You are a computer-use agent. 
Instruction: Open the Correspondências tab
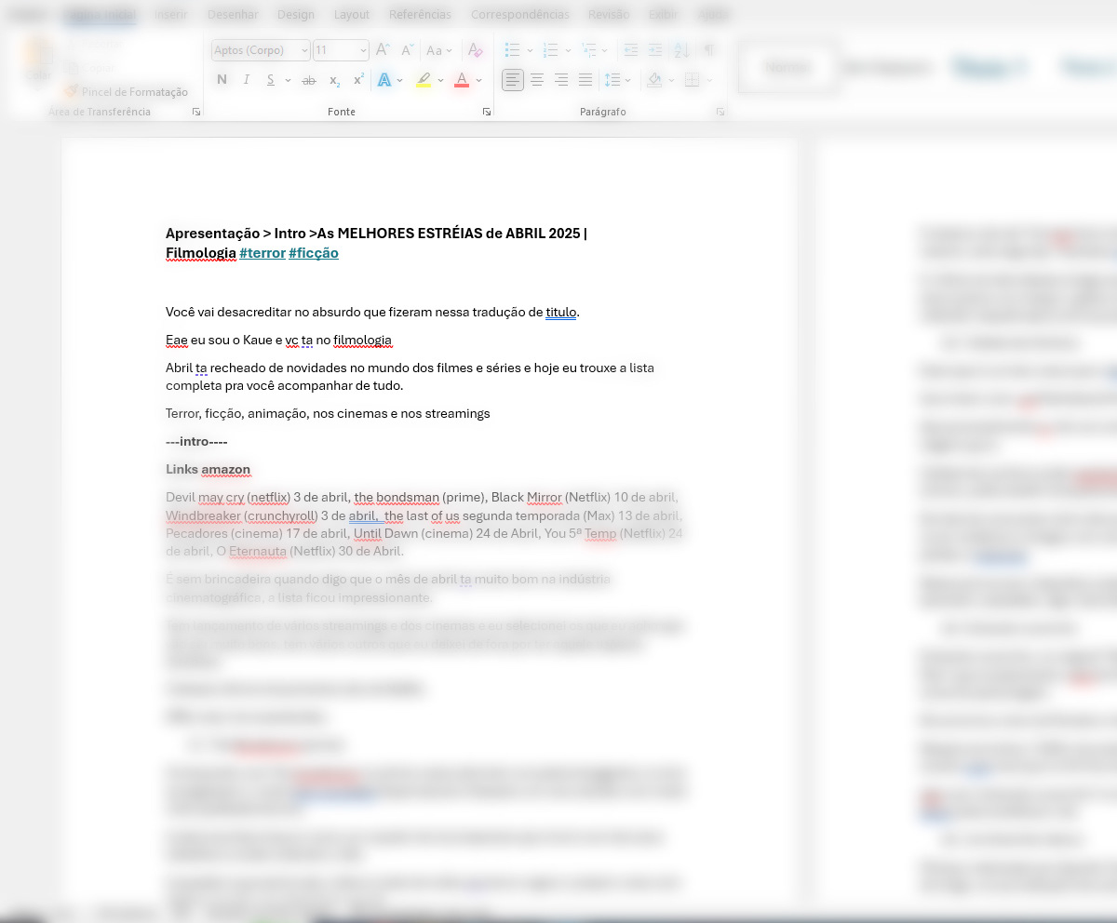[520, 14]
